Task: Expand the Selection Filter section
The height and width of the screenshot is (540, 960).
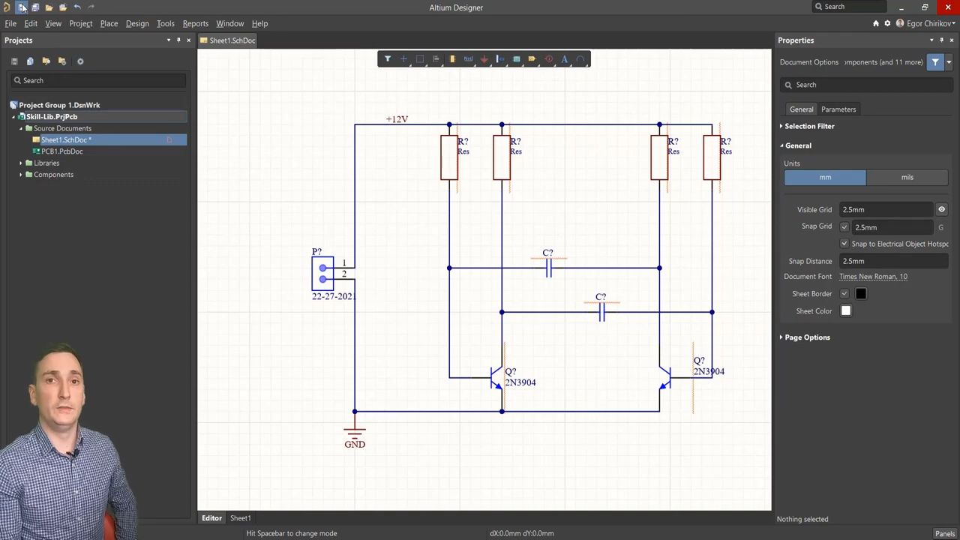Action: pos(808,126)
